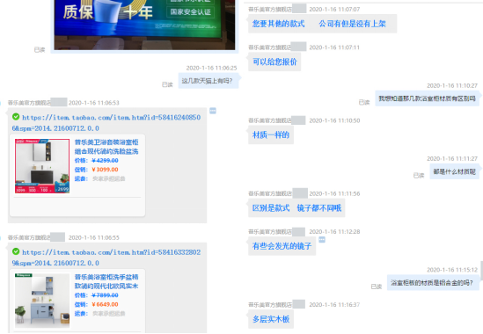Select sent message 我想知道那几款浴室柜材质有区别吗
Viewport: 483px width, 334px height.
point(427,98)
